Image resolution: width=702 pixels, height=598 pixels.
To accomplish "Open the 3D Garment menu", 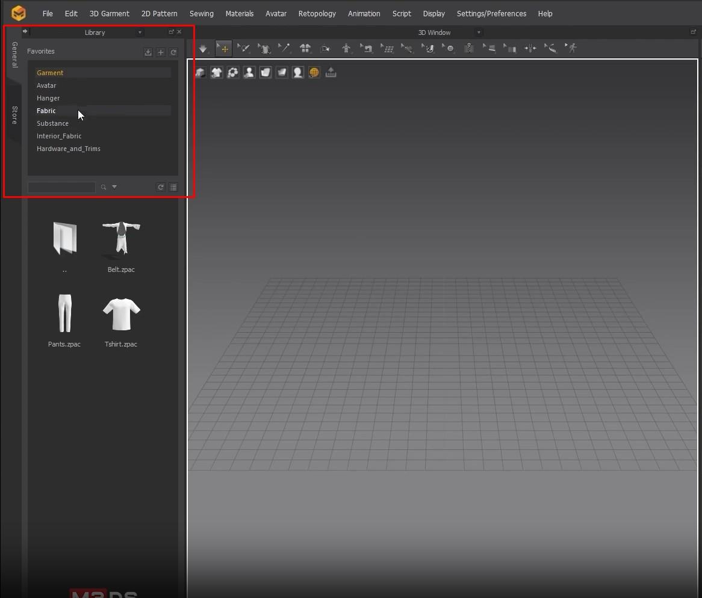I will pos(109,14).
